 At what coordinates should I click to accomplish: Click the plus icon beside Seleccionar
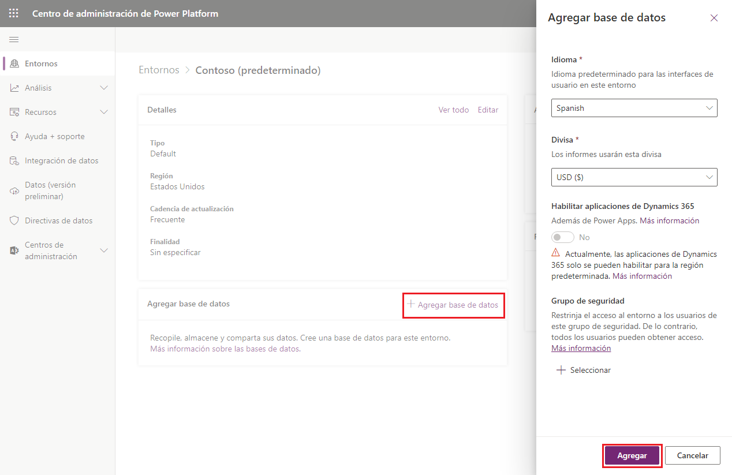coord(561,370)
